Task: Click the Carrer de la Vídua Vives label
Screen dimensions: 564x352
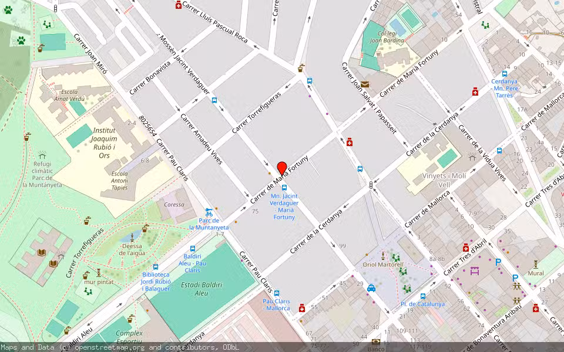Action: [x=482, y=153]
